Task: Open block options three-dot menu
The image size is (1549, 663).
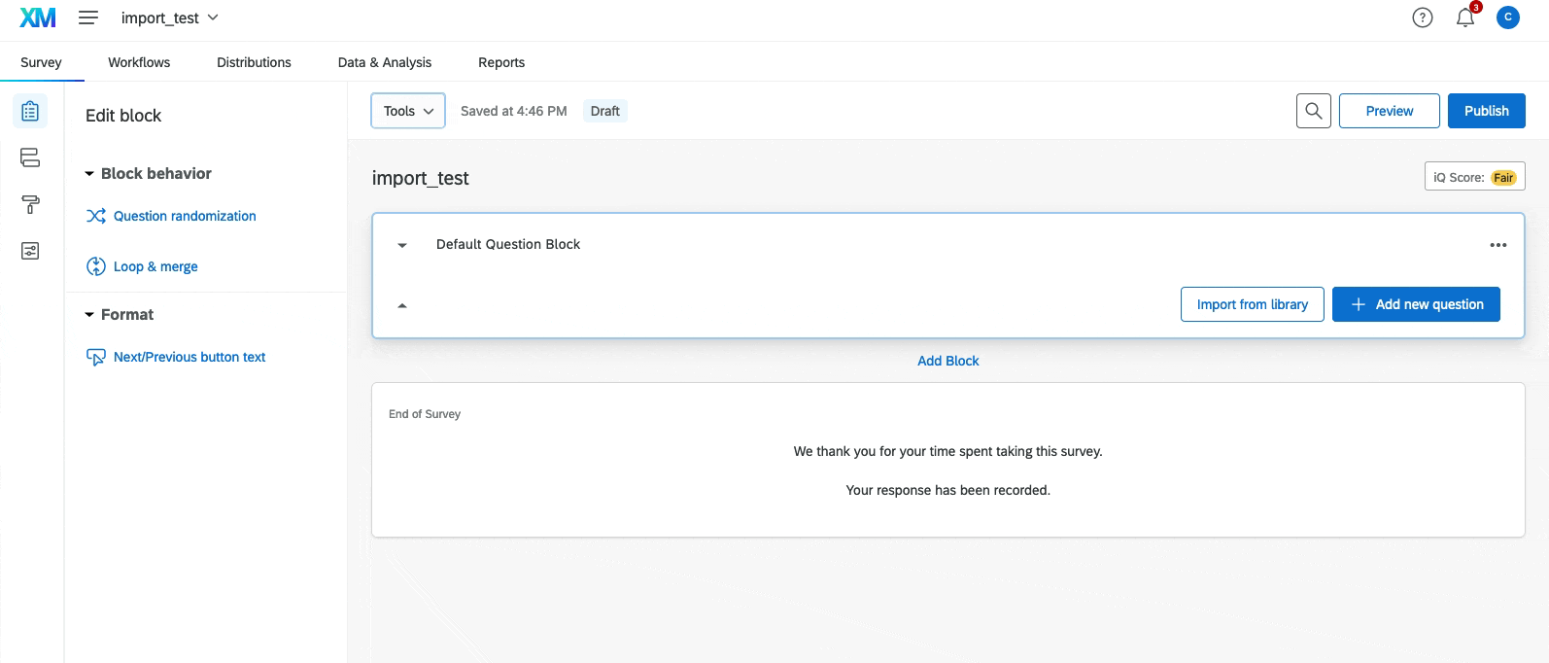Action: (x=1498, y=245)
